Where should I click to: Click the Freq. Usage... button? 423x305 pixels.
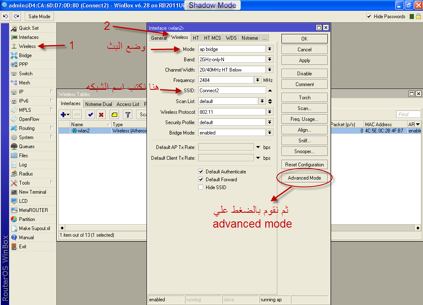(305, 119)
